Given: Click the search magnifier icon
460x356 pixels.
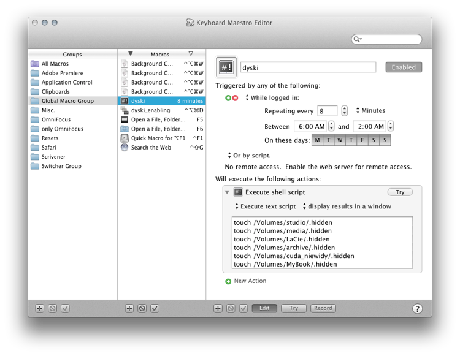Looking at the screenshot, I should (357, 39).
